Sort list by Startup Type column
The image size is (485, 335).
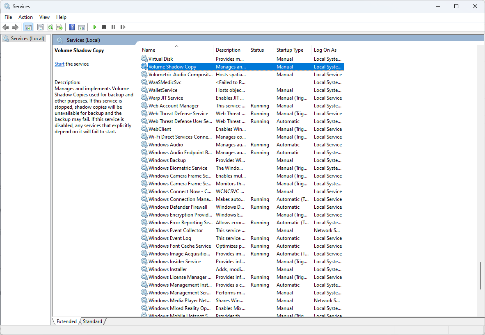pos(290,50)
